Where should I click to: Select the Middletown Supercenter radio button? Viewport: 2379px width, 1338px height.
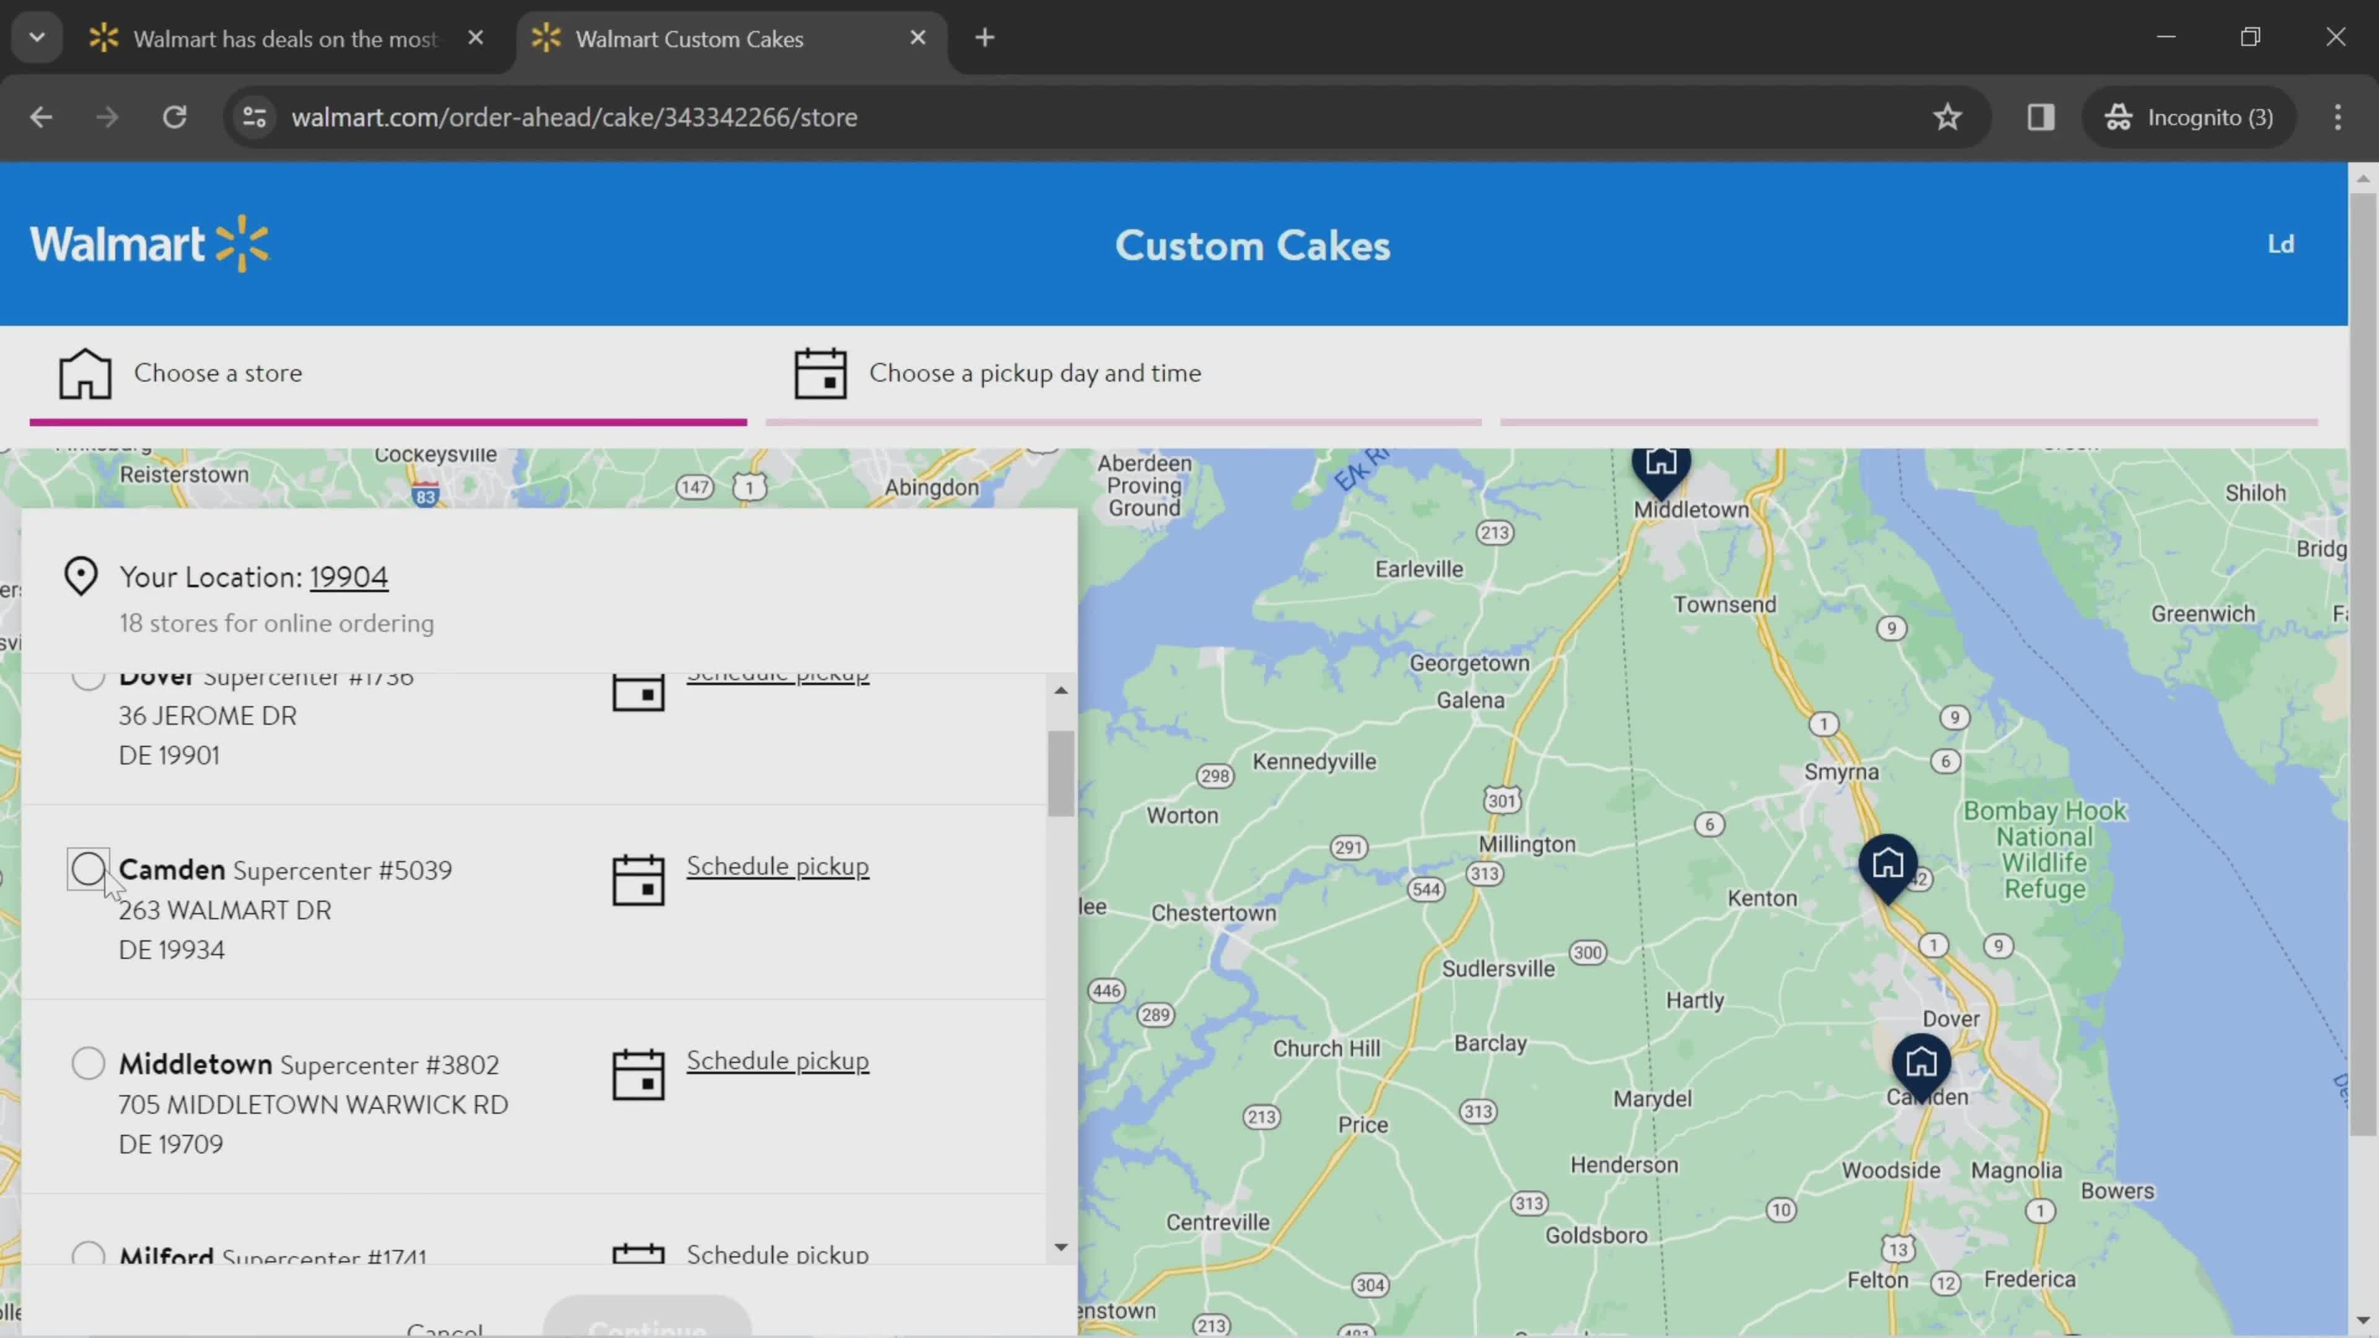87,1064
